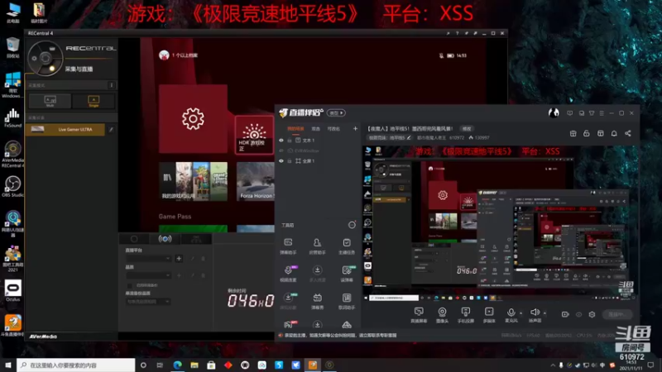The width and height of the screenshot is (662, 372).
Task: Select the 文本1 text layer row
Action: 319,140
